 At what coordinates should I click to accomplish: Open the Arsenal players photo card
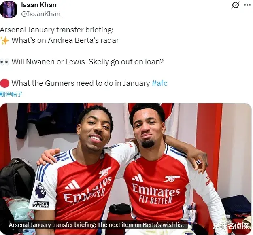coord(126,169)
